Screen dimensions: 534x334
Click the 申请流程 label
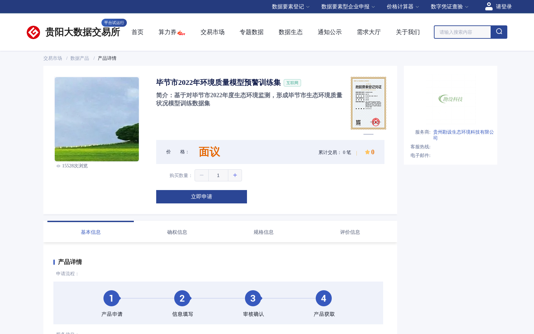coord(67,274)
